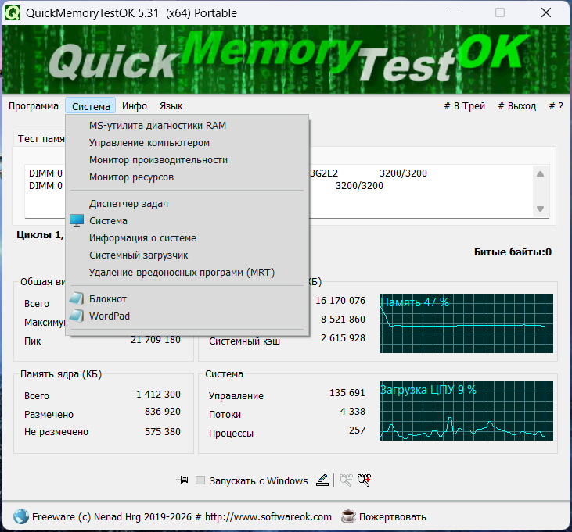572x532 pixels.
Task: Open the Язык language menu
Action: 171,106
